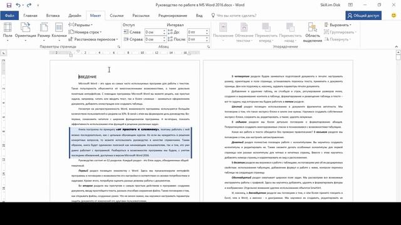Click the right indent marker on ruler
This screenshot has width=401, height=225.
pyautogui.click(x=189, y=53)
